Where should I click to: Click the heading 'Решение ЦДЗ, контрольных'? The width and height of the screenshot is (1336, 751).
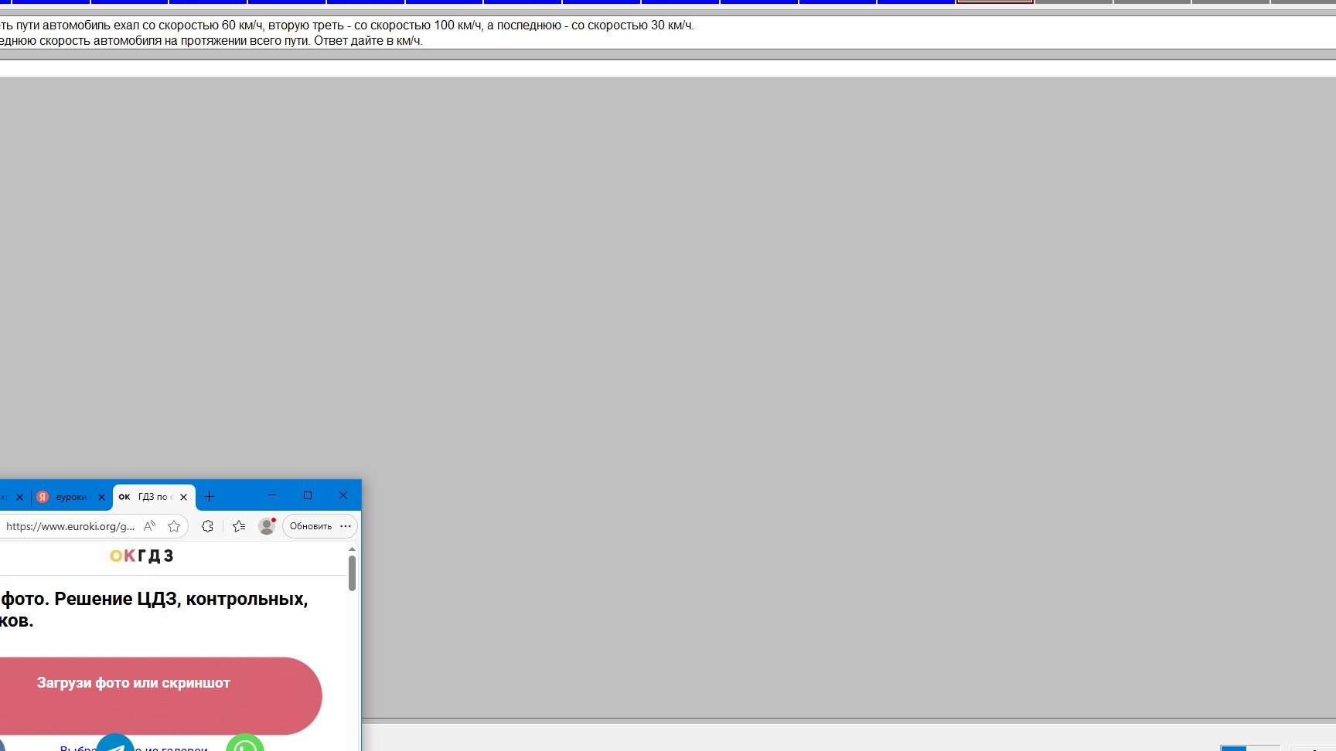point(181,599)
